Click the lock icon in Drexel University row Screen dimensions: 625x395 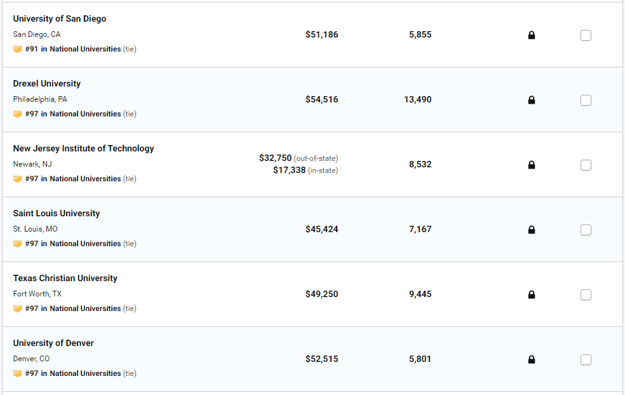(532, 100)
